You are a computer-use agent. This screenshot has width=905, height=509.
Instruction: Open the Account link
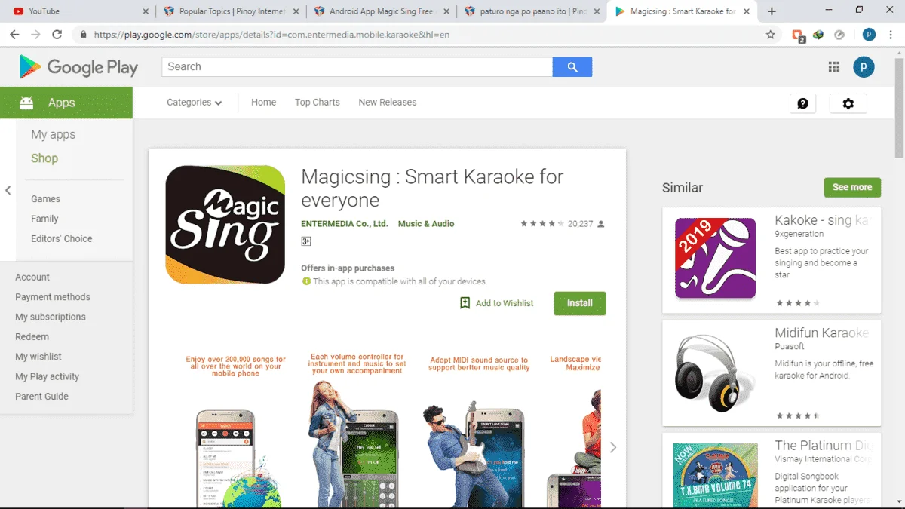click(32, 277)
